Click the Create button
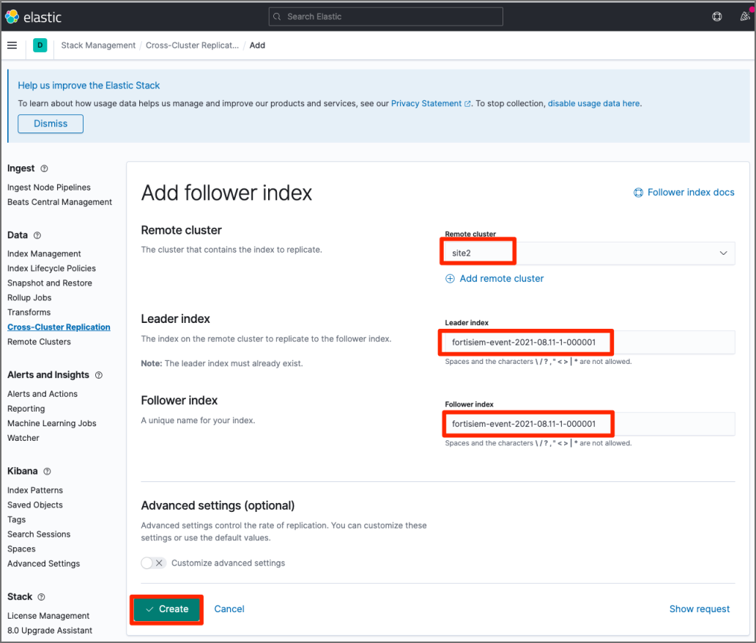Viewport: 756px width, 643px height. pyautogui.click(x=167, y=609)
